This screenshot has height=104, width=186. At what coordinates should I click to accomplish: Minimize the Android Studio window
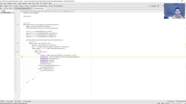click(x=178, y=1)
